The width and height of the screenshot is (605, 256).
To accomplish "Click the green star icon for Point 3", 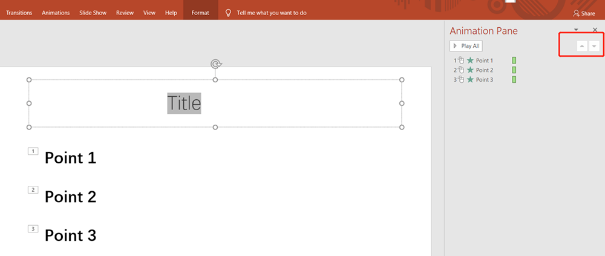I will [x=470, y=80].
